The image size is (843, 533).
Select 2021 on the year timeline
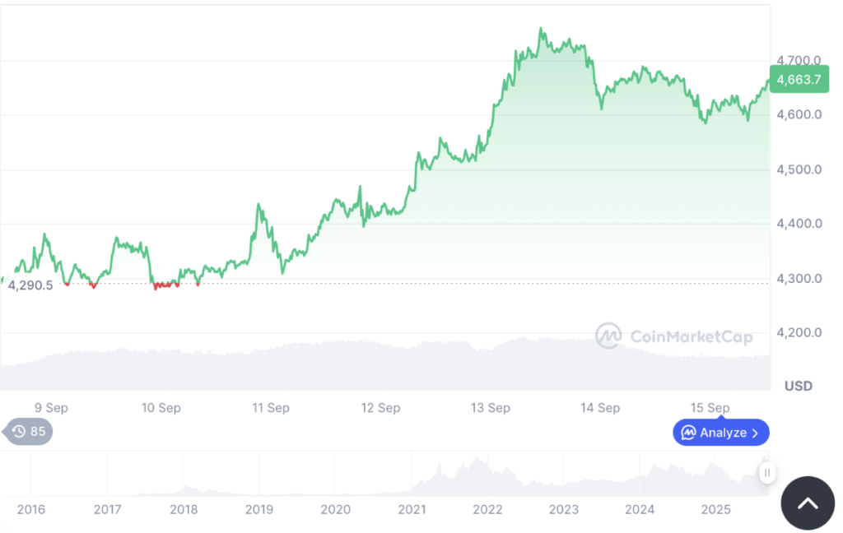[412, 509]
